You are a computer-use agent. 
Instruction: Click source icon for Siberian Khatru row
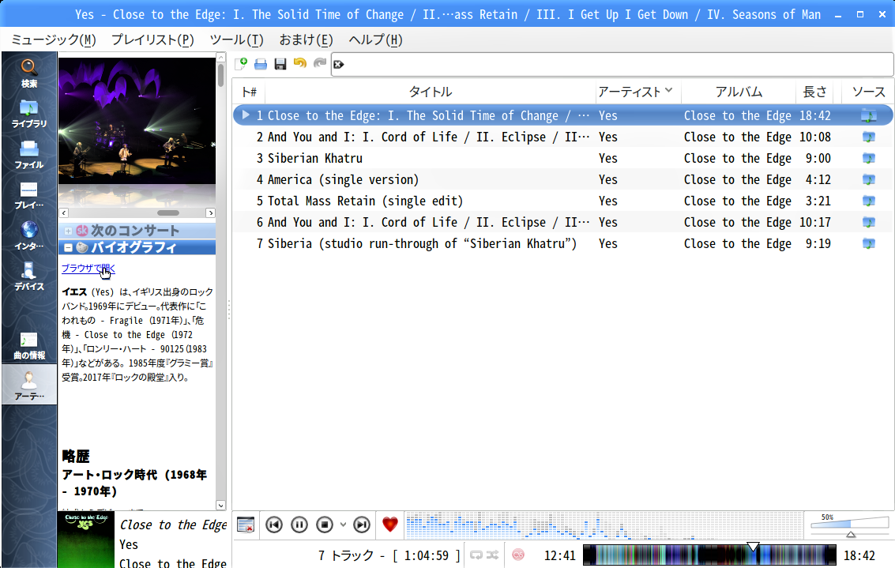pos(868,158)
